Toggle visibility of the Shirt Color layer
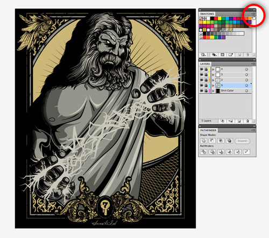Viewport: 269px width, 238px height. (x=202, y=90)
